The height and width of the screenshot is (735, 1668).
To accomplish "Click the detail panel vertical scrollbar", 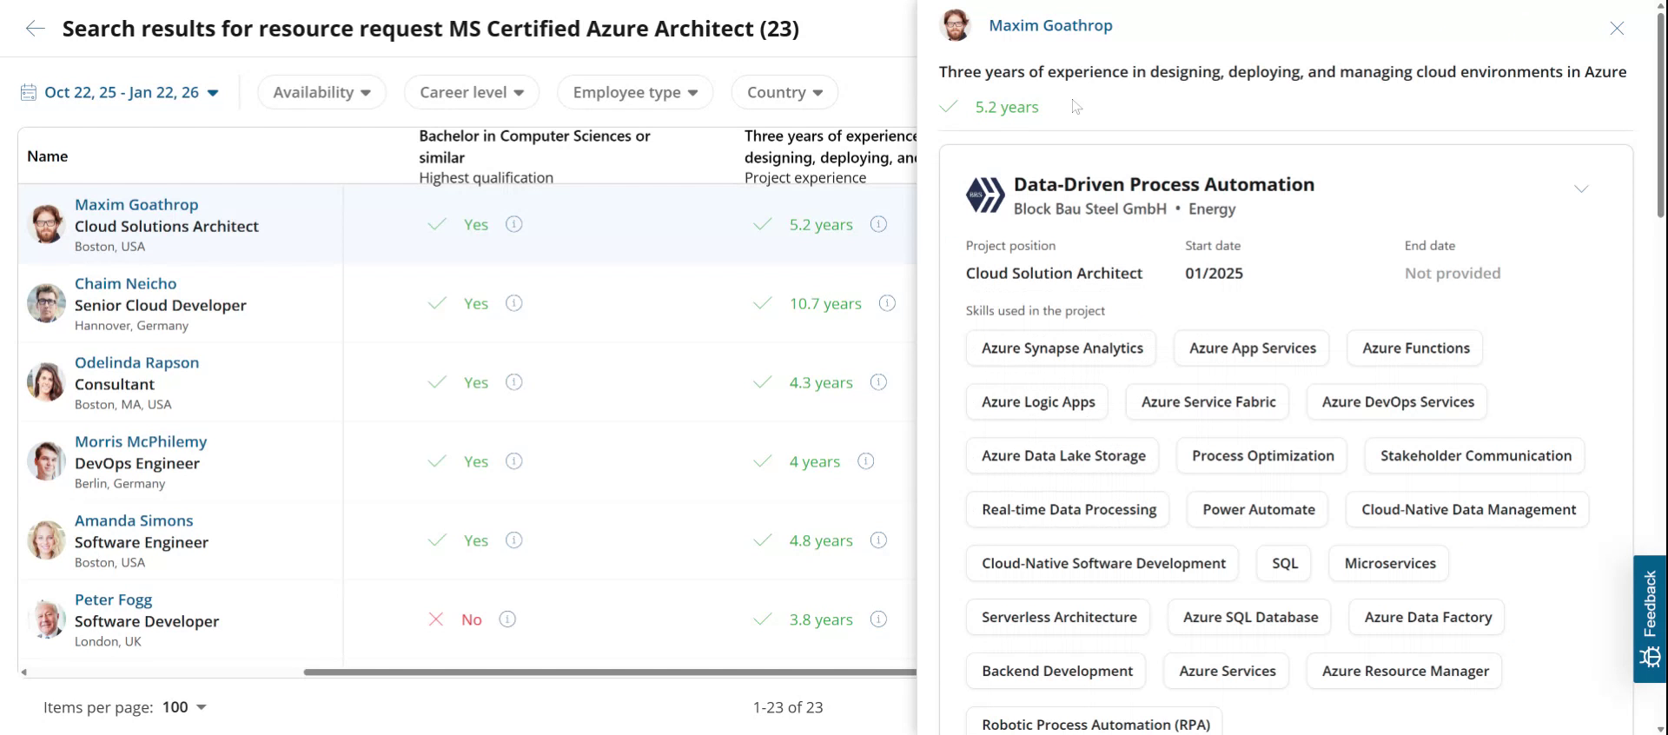I will click(1661, 113).
